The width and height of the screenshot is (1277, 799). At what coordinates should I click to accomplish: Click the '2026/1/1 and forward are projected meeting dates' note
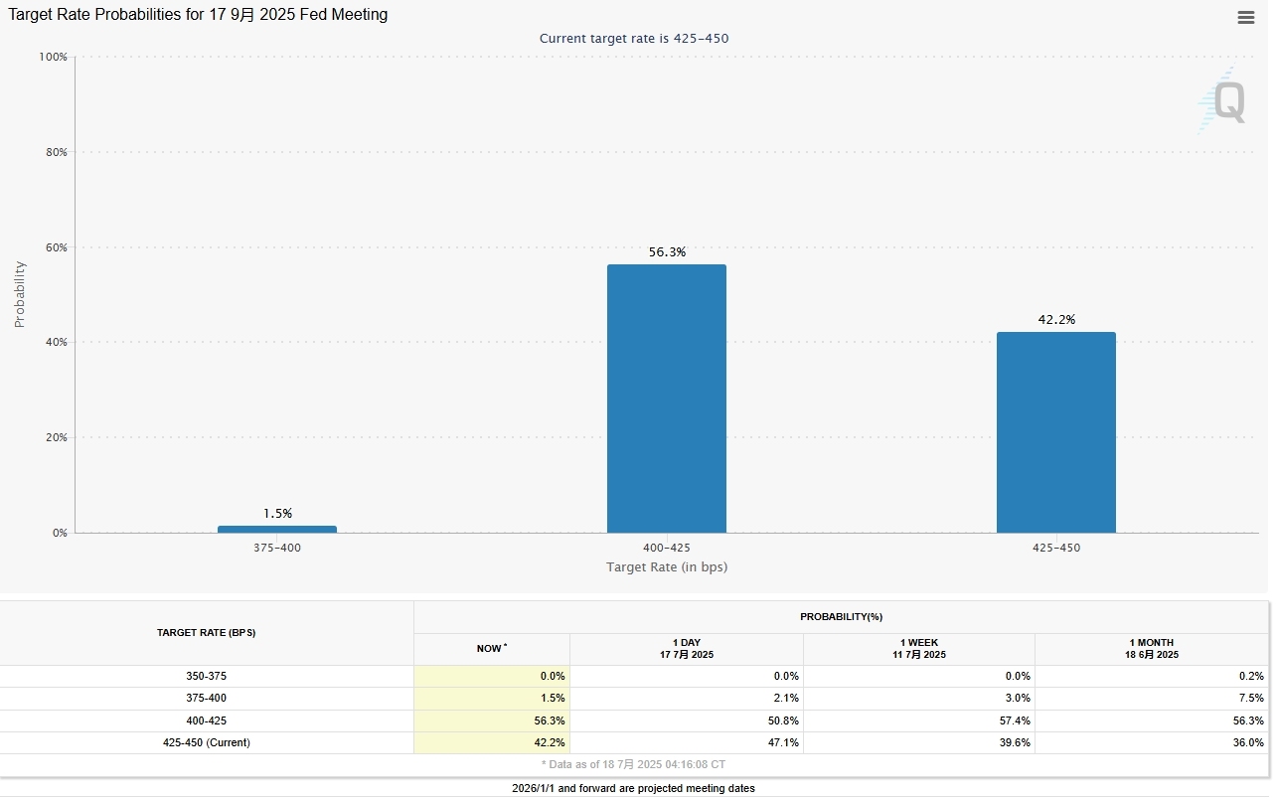click(x=634, y=788)
